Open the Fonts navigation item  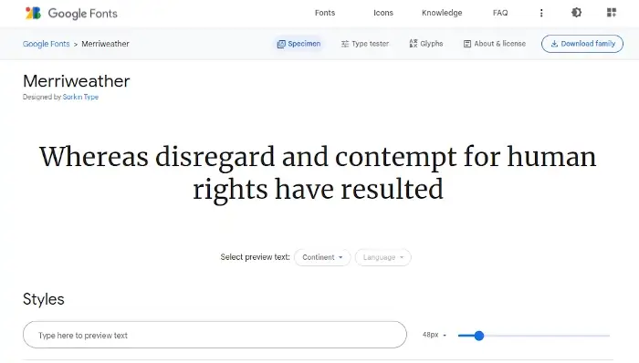pyautogui.click(x=325, y=13)
